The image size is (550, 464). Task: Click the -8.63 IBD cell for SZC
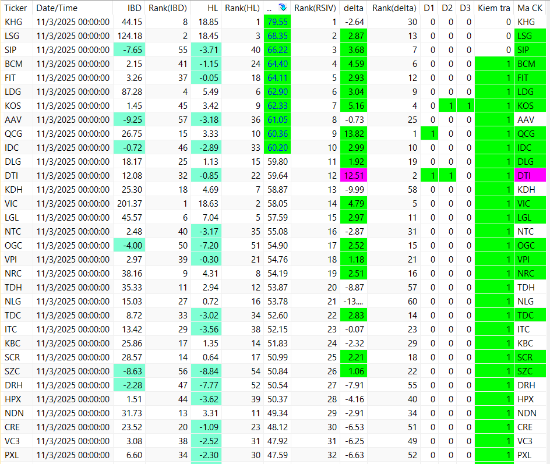tap(129, 371)
